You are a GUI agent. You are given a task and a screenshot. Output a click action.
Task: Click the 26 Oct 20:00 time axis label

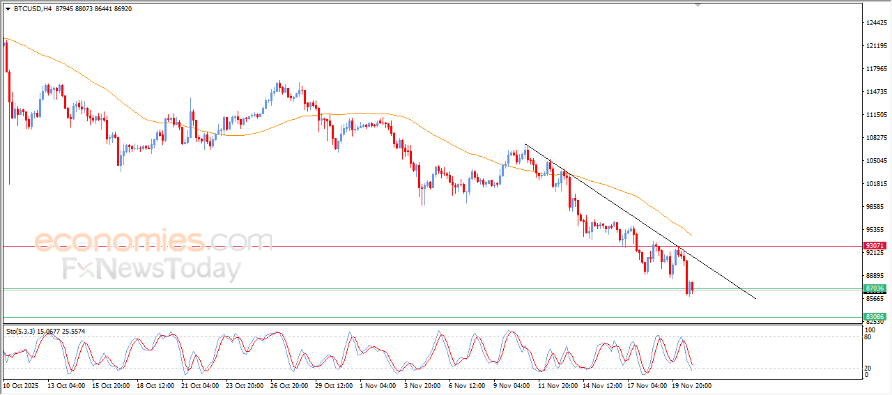tap(289, 385)
